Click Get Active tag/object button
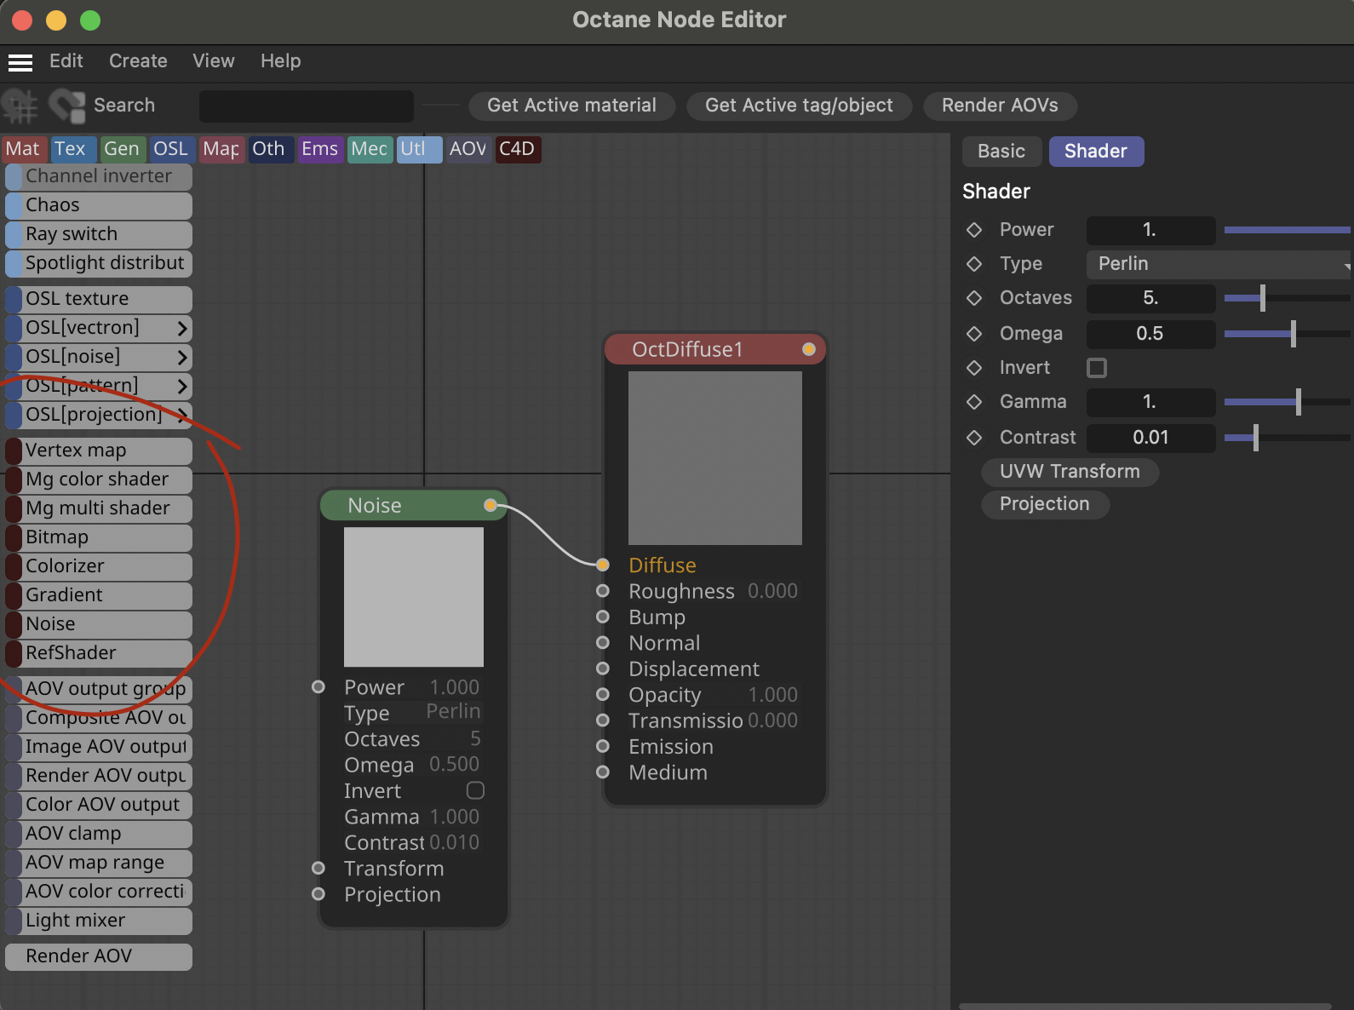 point(799,106)
